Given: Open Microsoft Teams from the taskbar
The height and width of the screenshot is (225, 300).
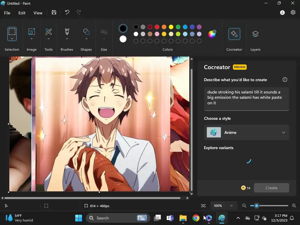Looking at the screenshot, I should (x=170, y=218).
